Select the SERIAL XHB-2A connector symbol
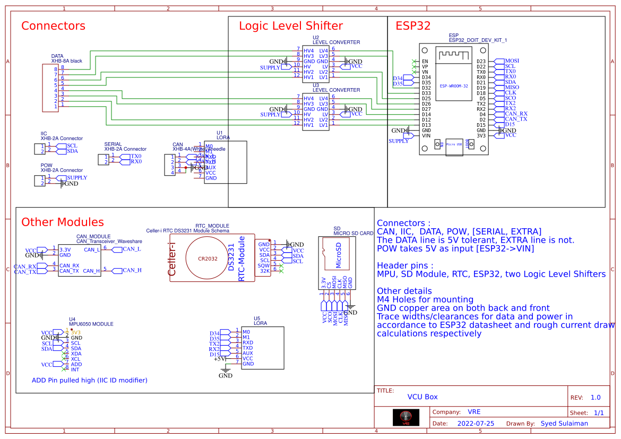 (x=103, y=159)
